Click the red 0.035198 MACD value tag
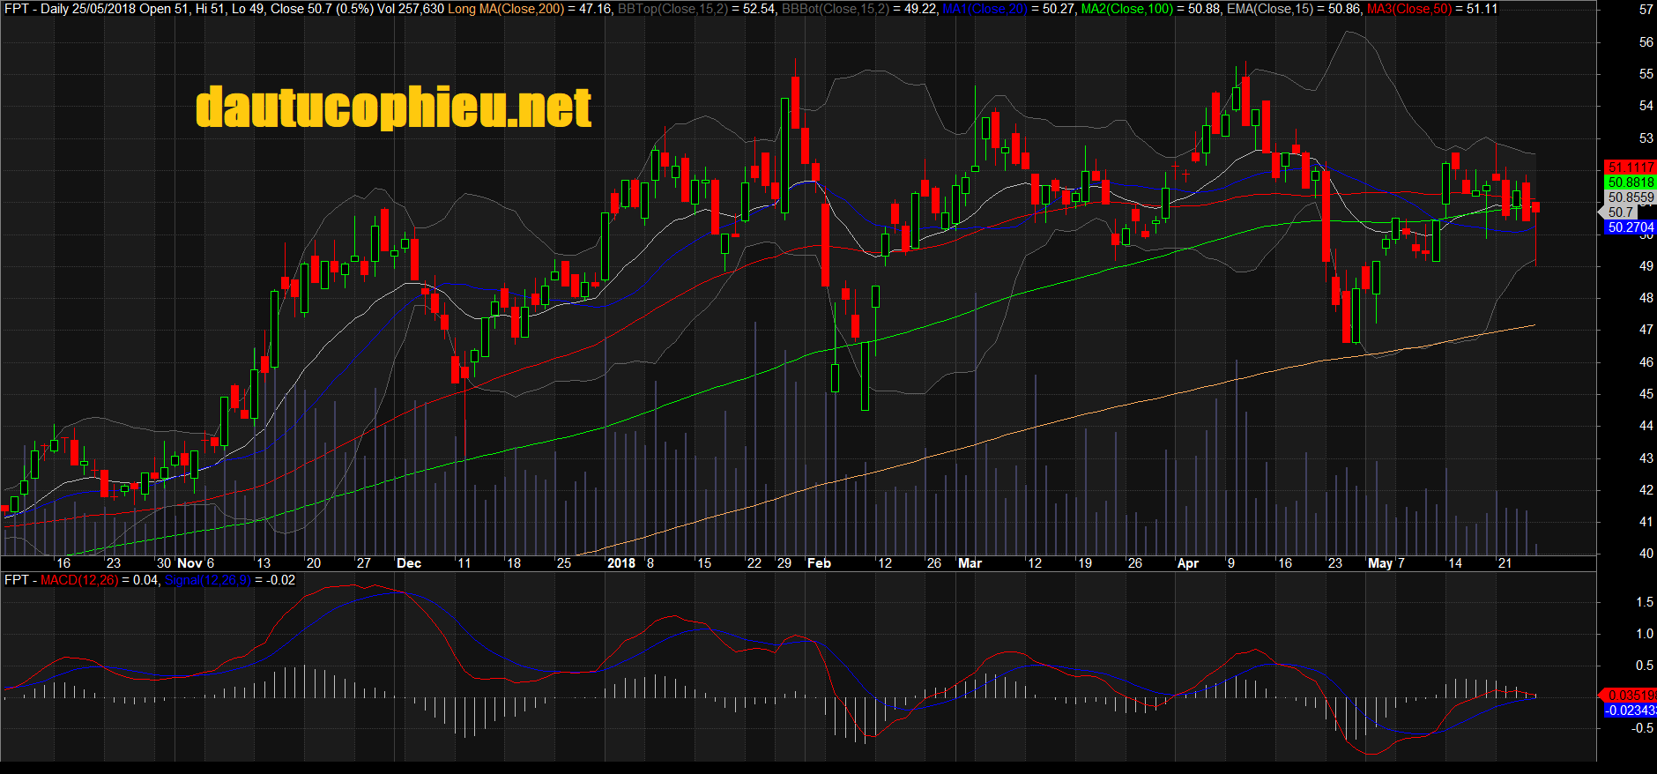 1630,695
